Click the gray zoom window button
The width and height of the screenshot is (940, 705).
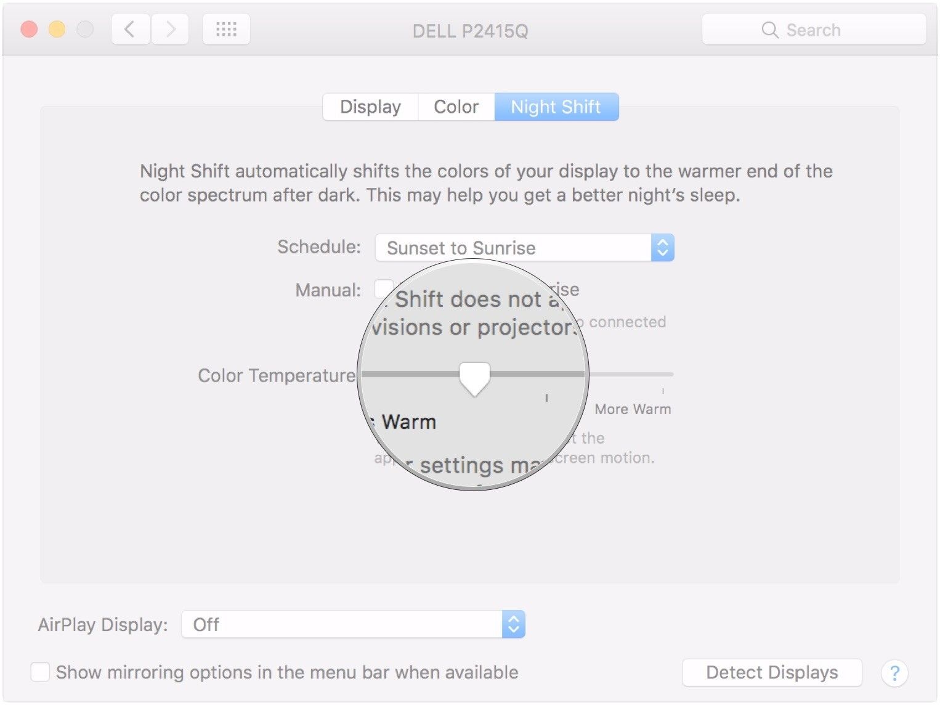pyautogui.click(x=85, y=29)
